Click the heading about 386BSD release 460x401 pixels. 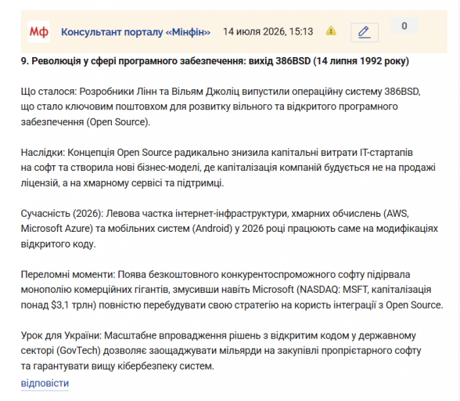pyautogui.click(x=214, y=61)
